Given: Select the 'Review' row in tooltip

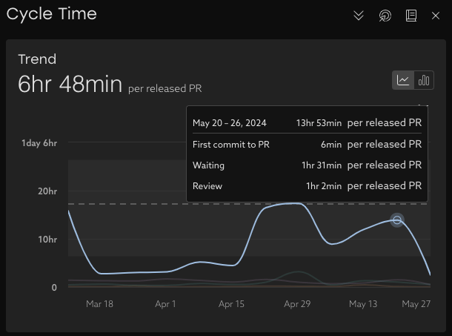Looking at the screenshot, I should click(307, 186).
